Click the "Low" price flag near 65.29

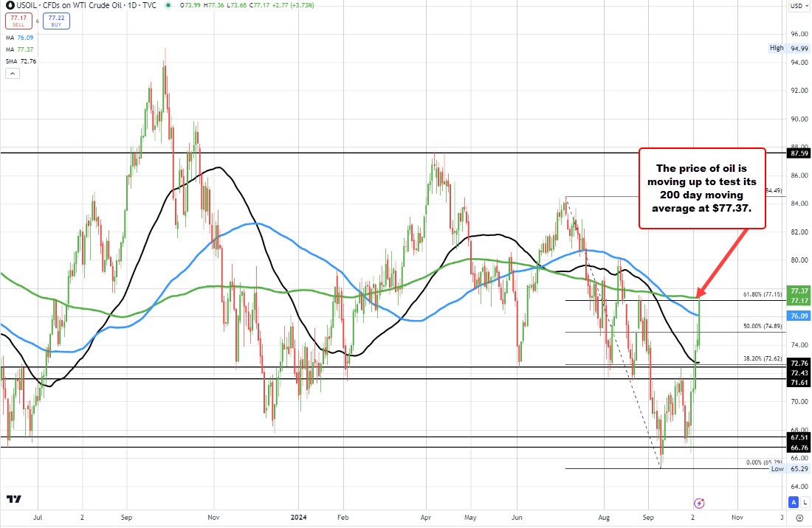click(x=776, y=469)
